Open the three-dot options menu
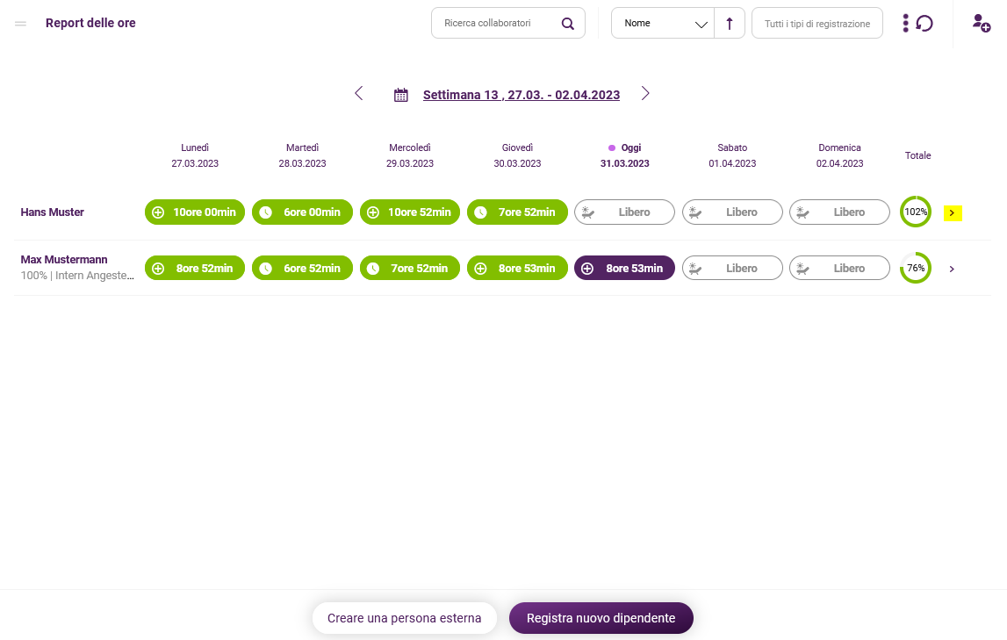Viewport: 1007px width, 640px height. pyautogui.click(x=905, y=23)
